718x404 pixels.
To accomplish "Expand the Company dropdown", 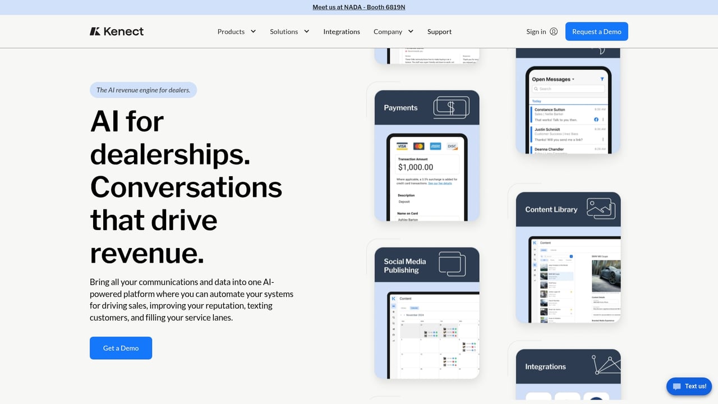I will tap(393, 31).
